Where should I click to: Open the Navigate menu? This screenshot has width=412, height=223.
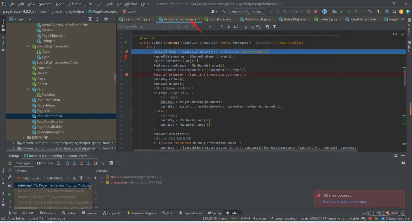point(46,4)
